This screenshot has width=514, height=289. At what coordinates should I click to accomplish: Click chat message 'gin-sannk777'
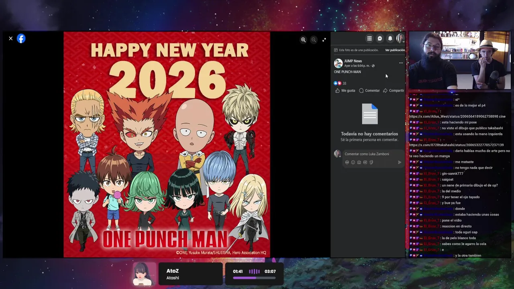[452, 174]
